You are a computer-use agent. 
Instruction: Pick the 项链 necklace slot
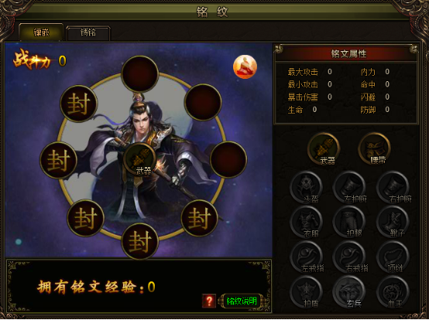(393, 257)
